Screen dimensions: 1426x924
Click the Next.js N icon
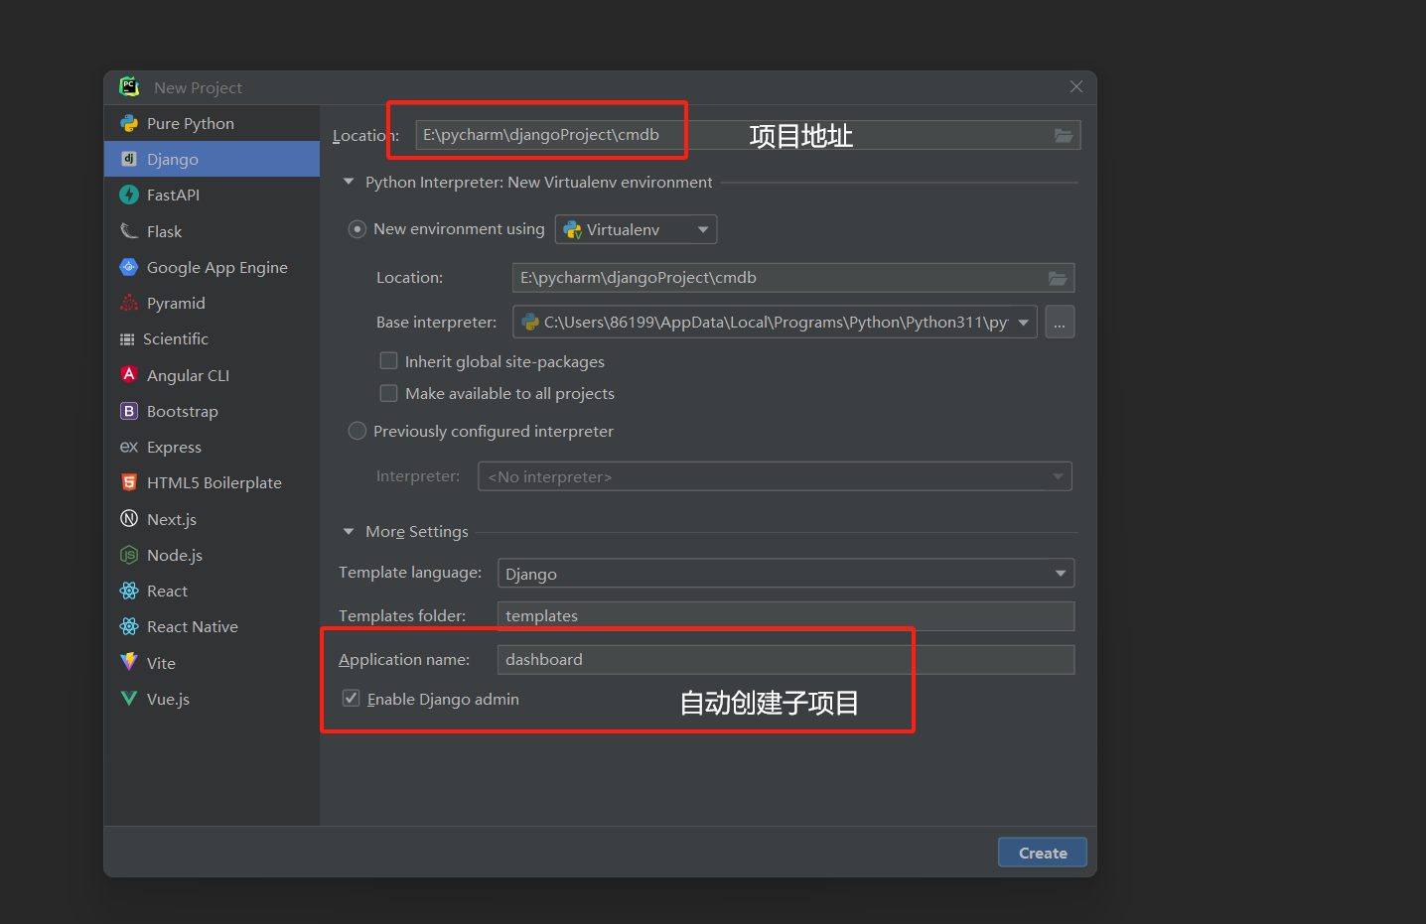pos(129,518)
